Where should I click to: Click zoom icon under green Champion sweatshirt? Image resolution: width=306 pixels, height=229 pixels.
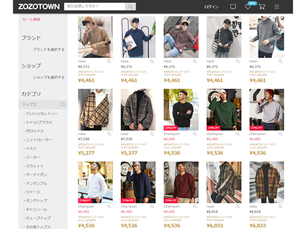tap(237, 134)
